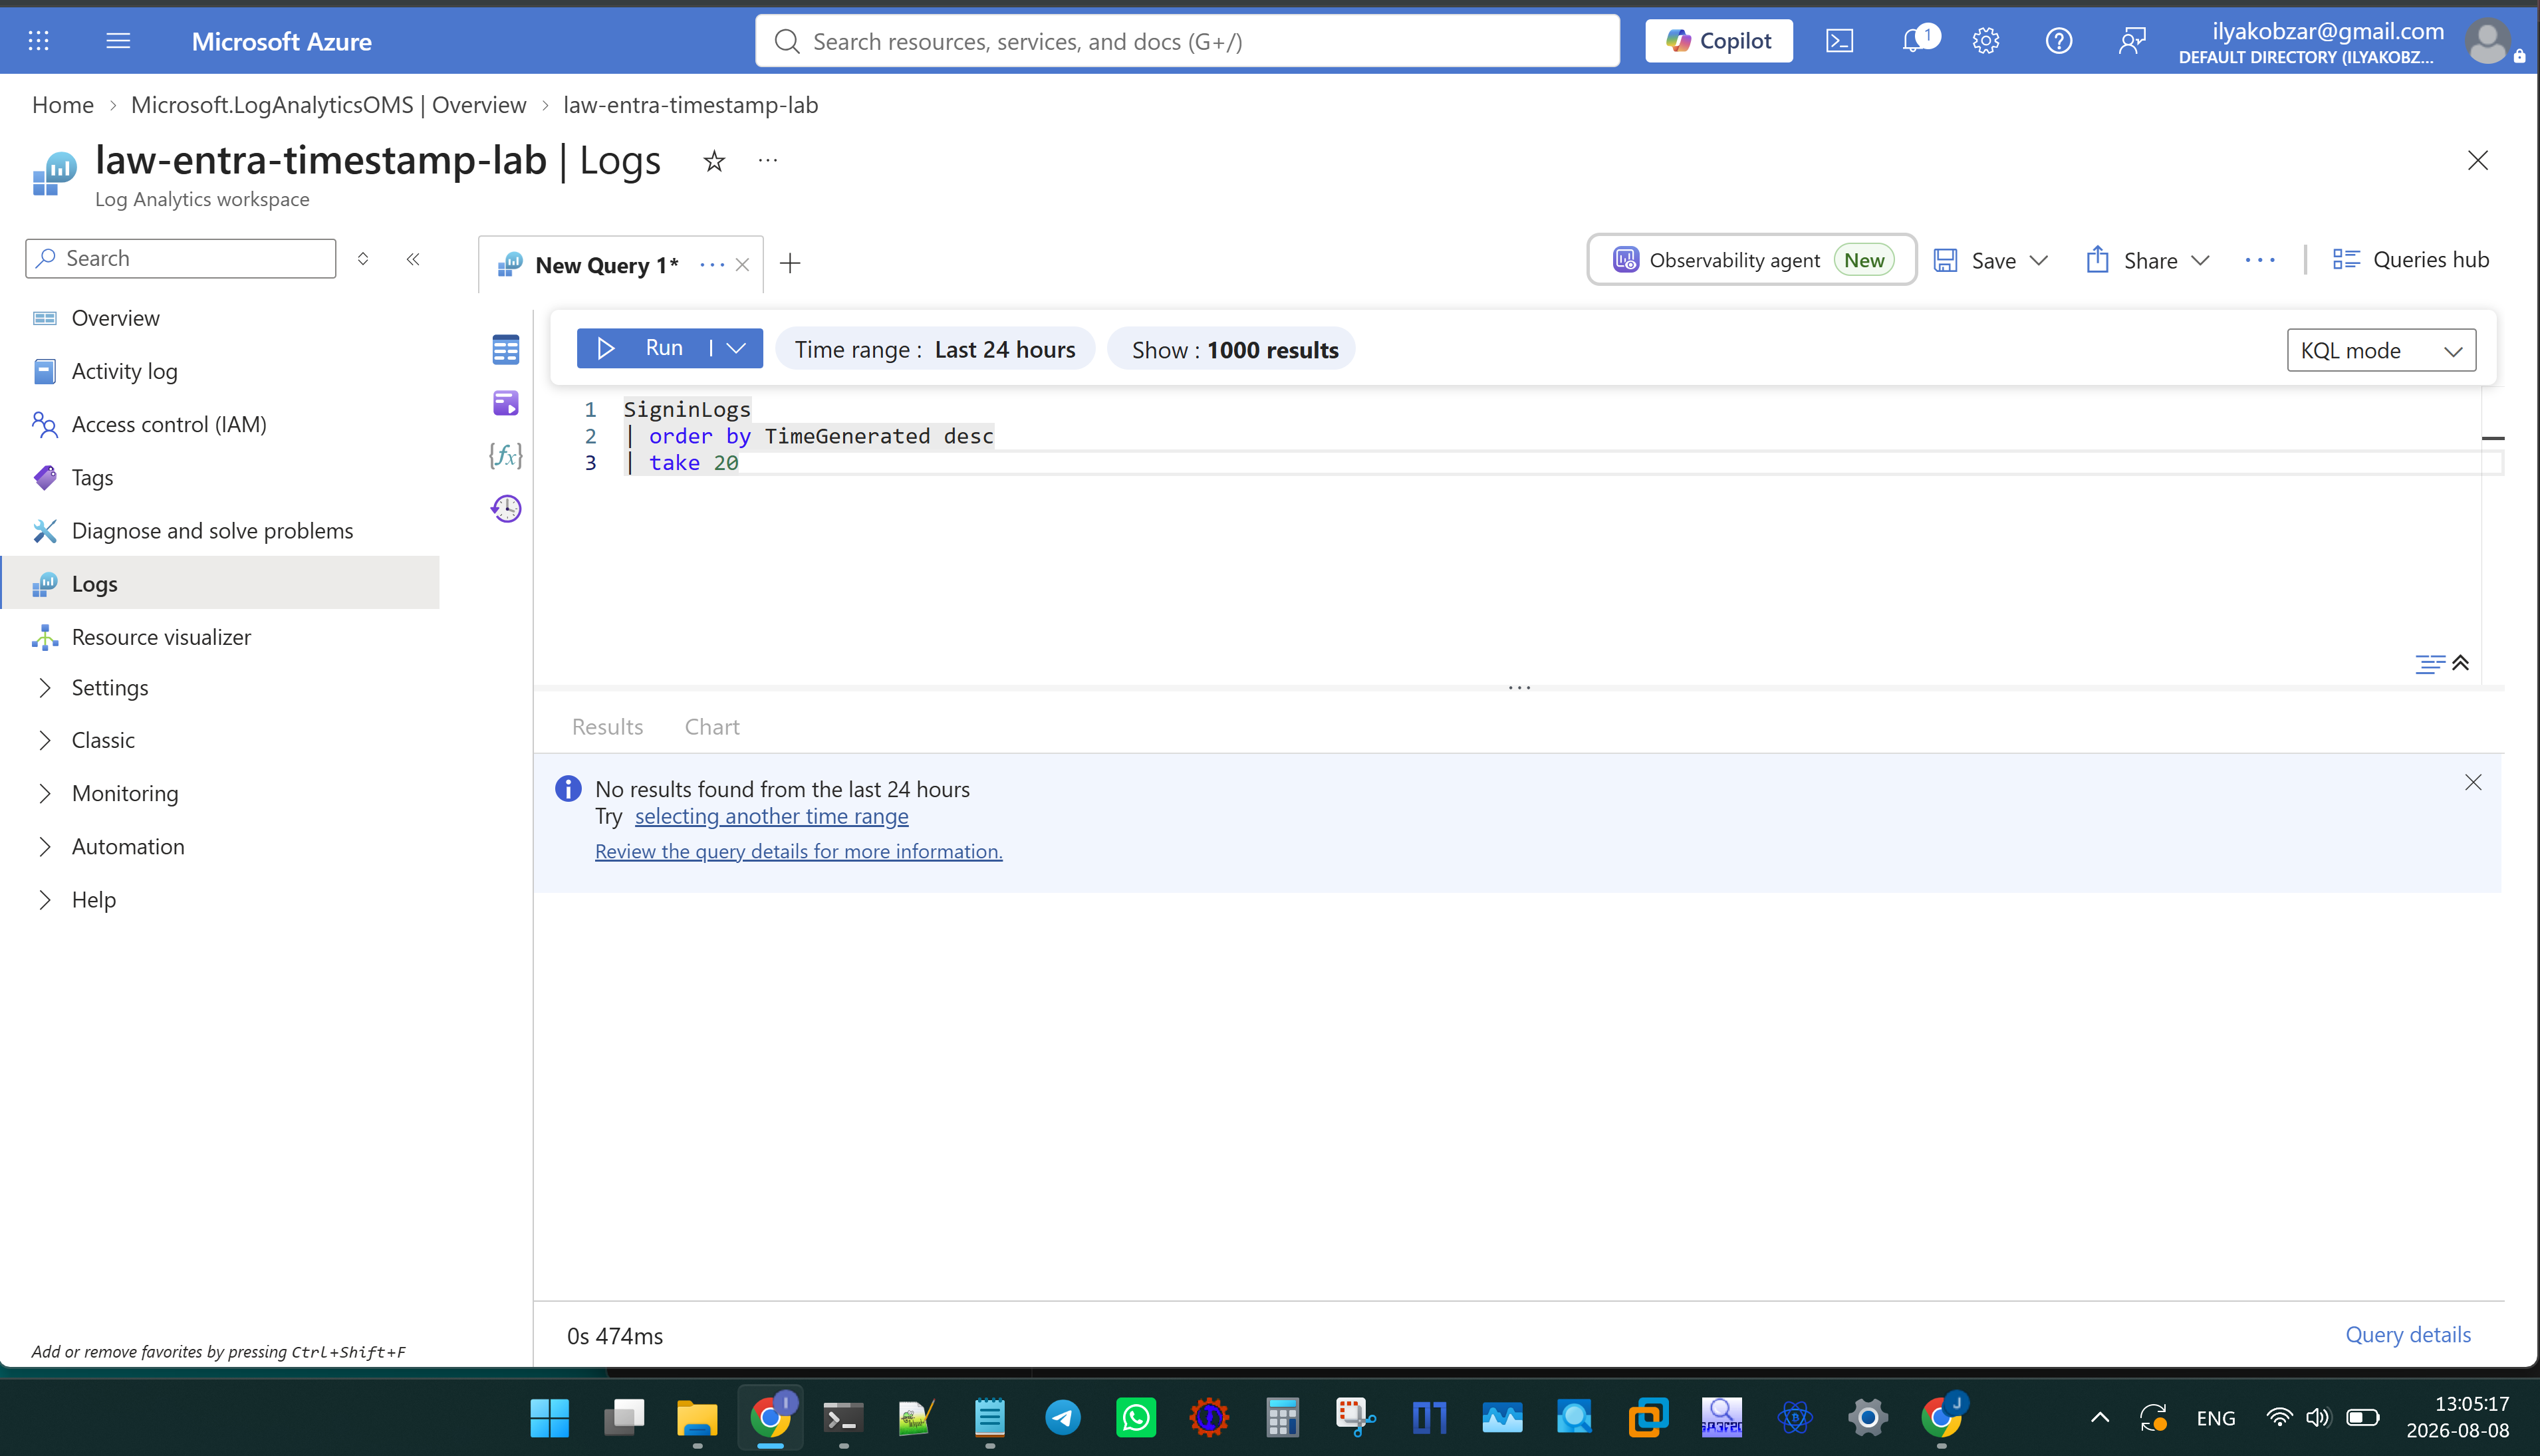
Task: Click the format query icon in the editor
Action: click(2430, 664)
